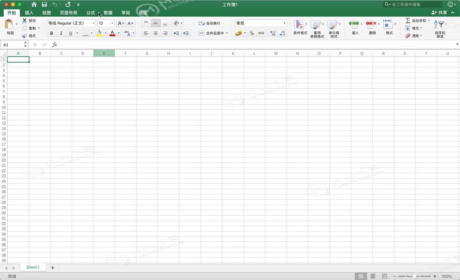Apply the red font color
Image resolution: width=460 pixels, height=280 pixels.
coord(112,33)
